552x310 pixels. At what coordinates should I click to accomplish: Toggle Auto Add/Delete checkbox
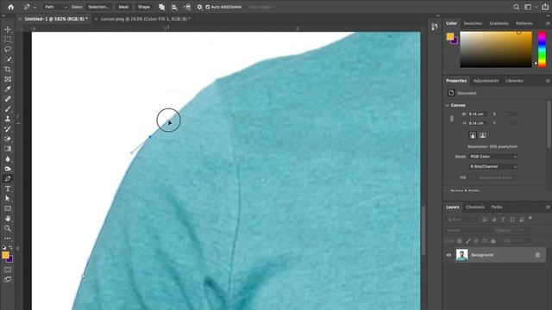(x=207, y=7)
